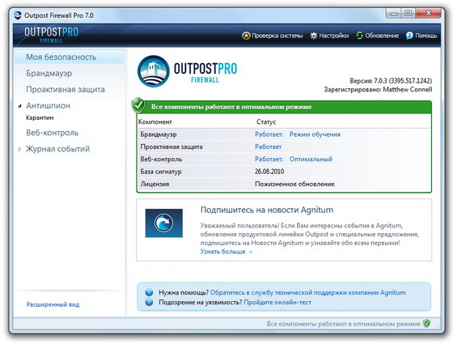Click the version text '7.0.3 (3395.517.1242)'

(403, 81)
